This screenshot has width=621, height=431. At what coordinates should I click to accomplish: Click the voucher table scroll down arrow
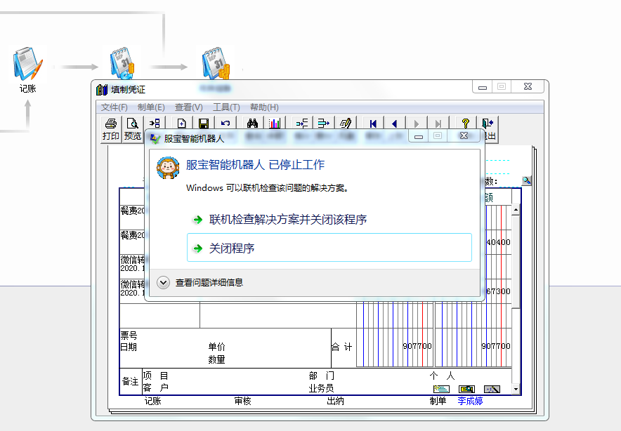tap(516, 389)
